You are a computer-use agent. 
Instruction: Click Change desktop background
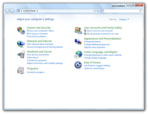pyautogui.click(x=97, y=44)
